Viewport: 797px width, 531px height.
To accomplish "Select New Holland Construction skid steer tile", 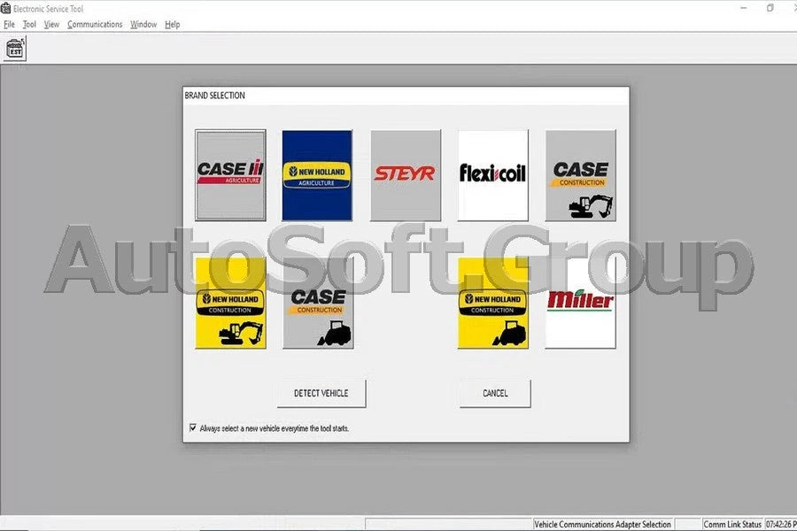I will click(x=492, y=304).
